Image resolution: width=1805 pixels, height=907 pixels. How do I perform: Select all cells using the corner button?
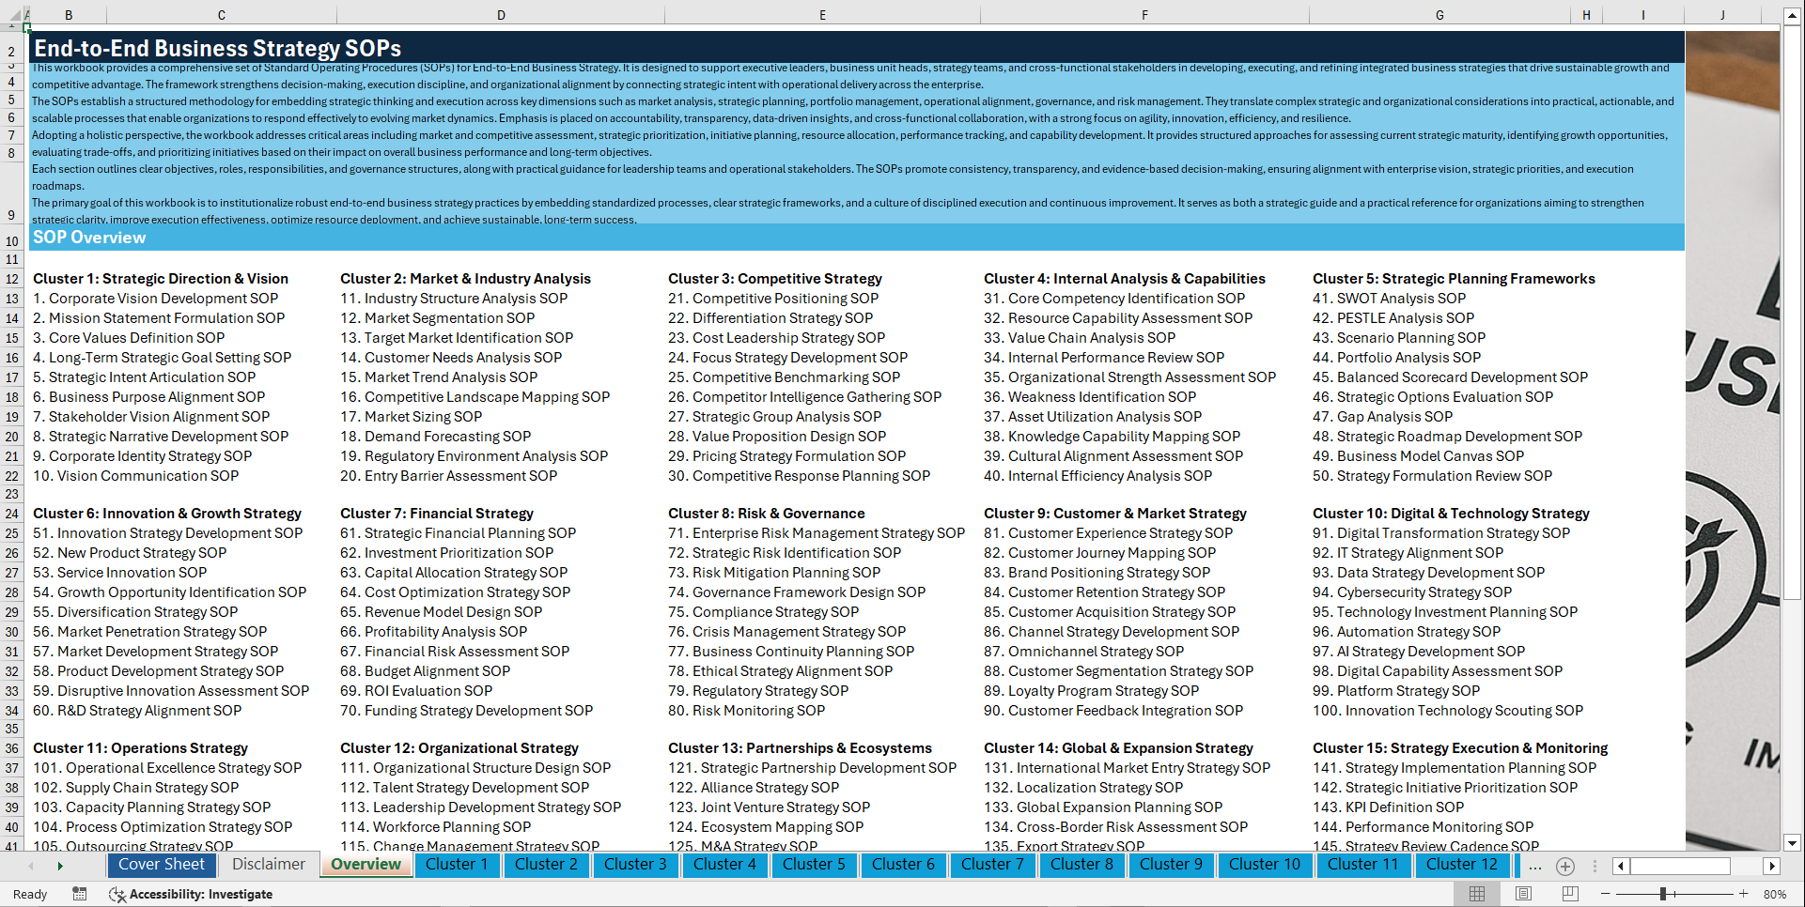[x=12, y=14]
